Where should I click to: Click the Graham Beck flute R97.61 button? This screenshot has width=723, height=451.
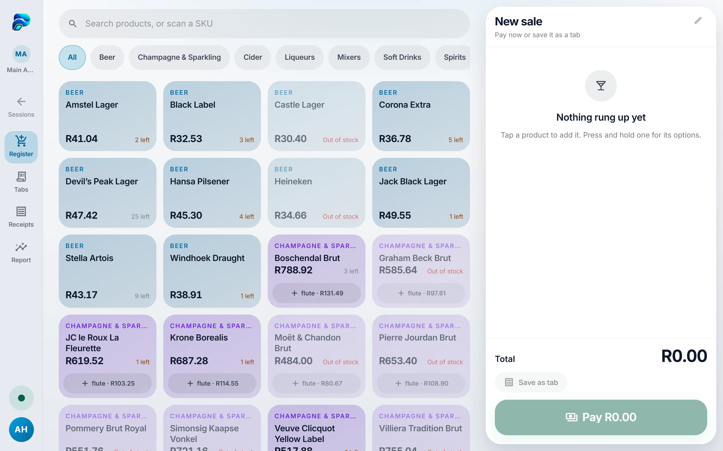(x=421, y=293)
